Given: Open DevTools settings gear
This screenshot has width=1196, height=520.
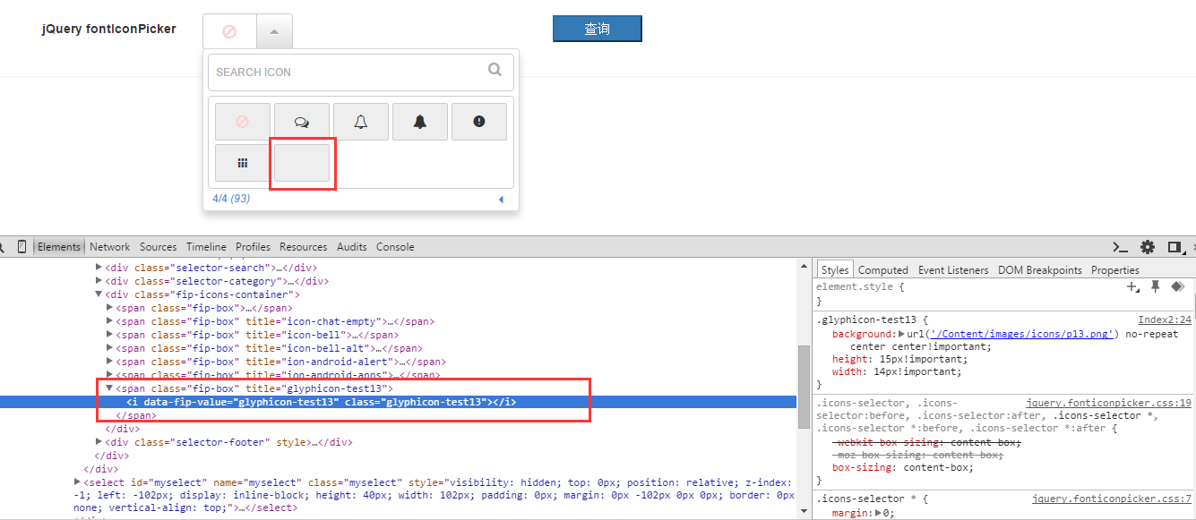Looking at the screenshot, I should (x=1147, y=247).
